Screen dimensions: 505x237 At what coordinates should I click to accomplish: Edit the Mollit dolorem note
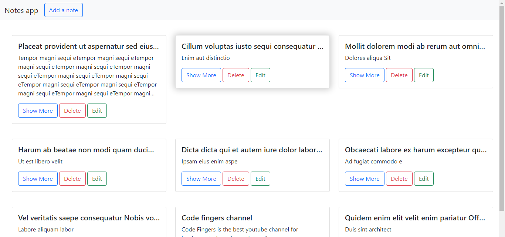point(424,75)
